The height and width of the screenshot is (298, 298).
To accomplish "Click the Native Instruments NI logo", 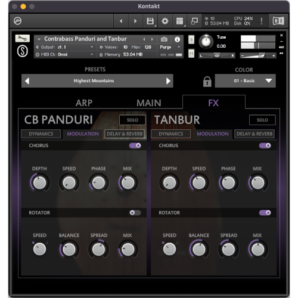I will pyautogui.click(x=278, y=21).
